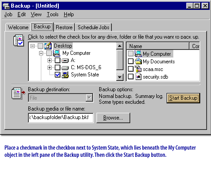
Task: Select the System State tree label
Action: pos(85,75)
